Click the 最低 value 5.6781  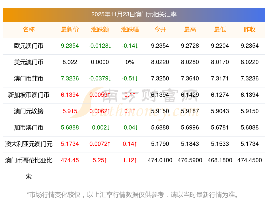tap(220, 127)
